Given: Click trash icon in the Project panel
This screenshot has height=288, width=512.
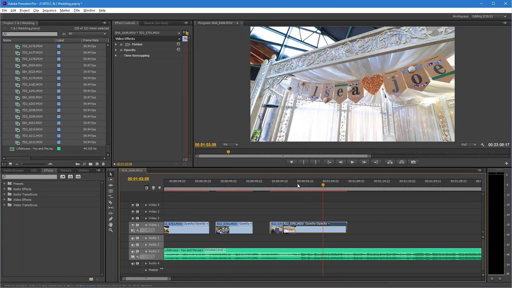Looking at the screenshot, I should point(103,164).
